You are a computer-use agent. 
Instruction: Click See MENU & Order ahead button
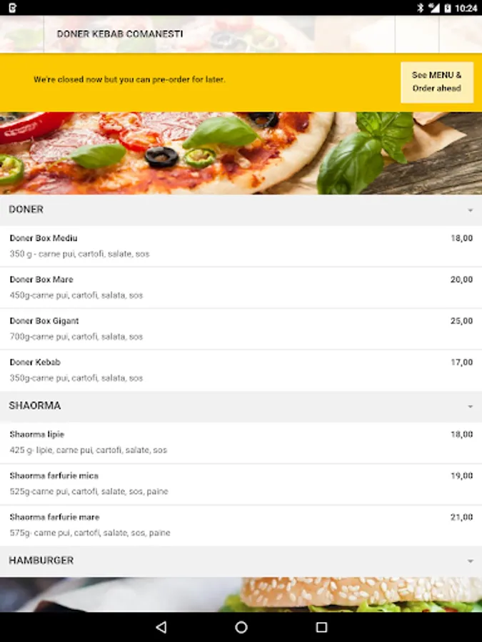click(x=437, y=82)
